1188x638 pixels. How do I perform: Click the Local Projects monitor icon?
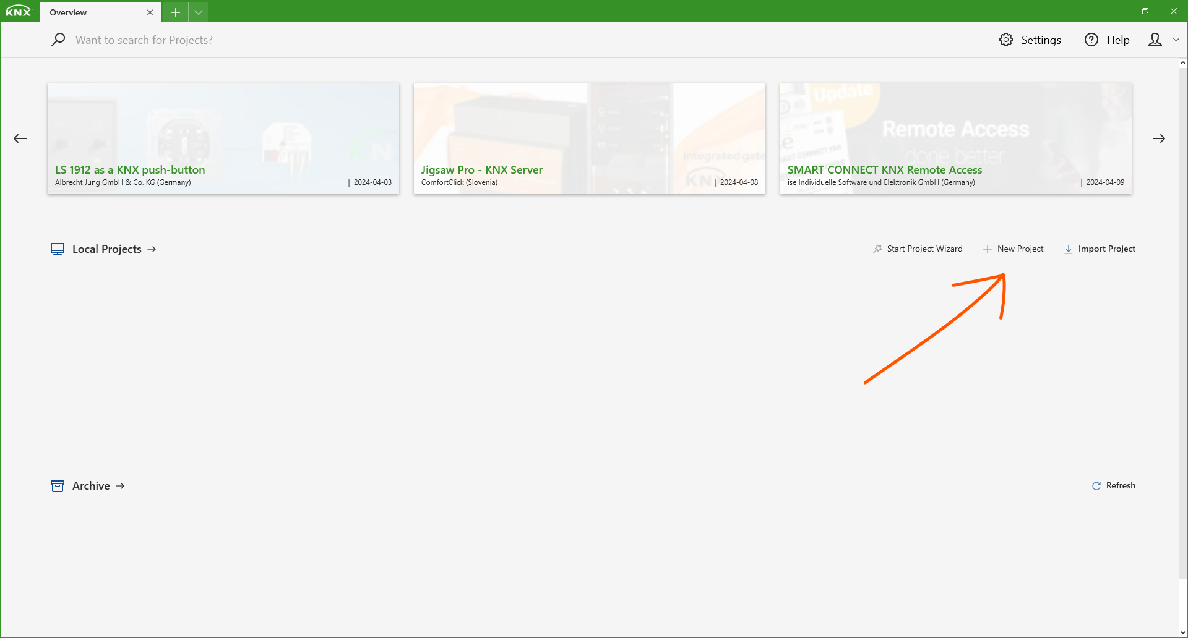click(x=58, y=249)
